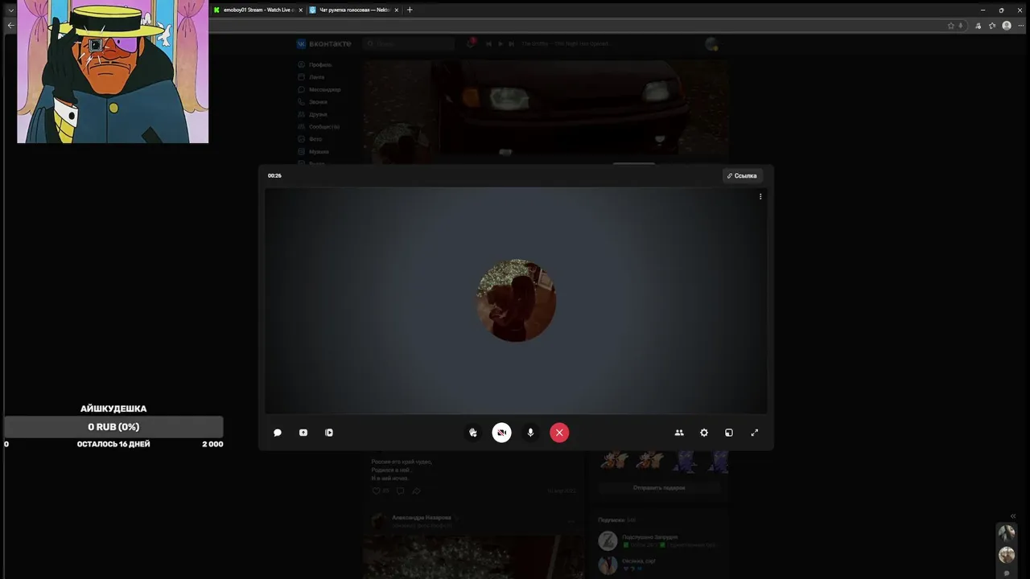1030x579 pixels.
Task: Like the post with the heart icon
Action: (x=376, y=491)
